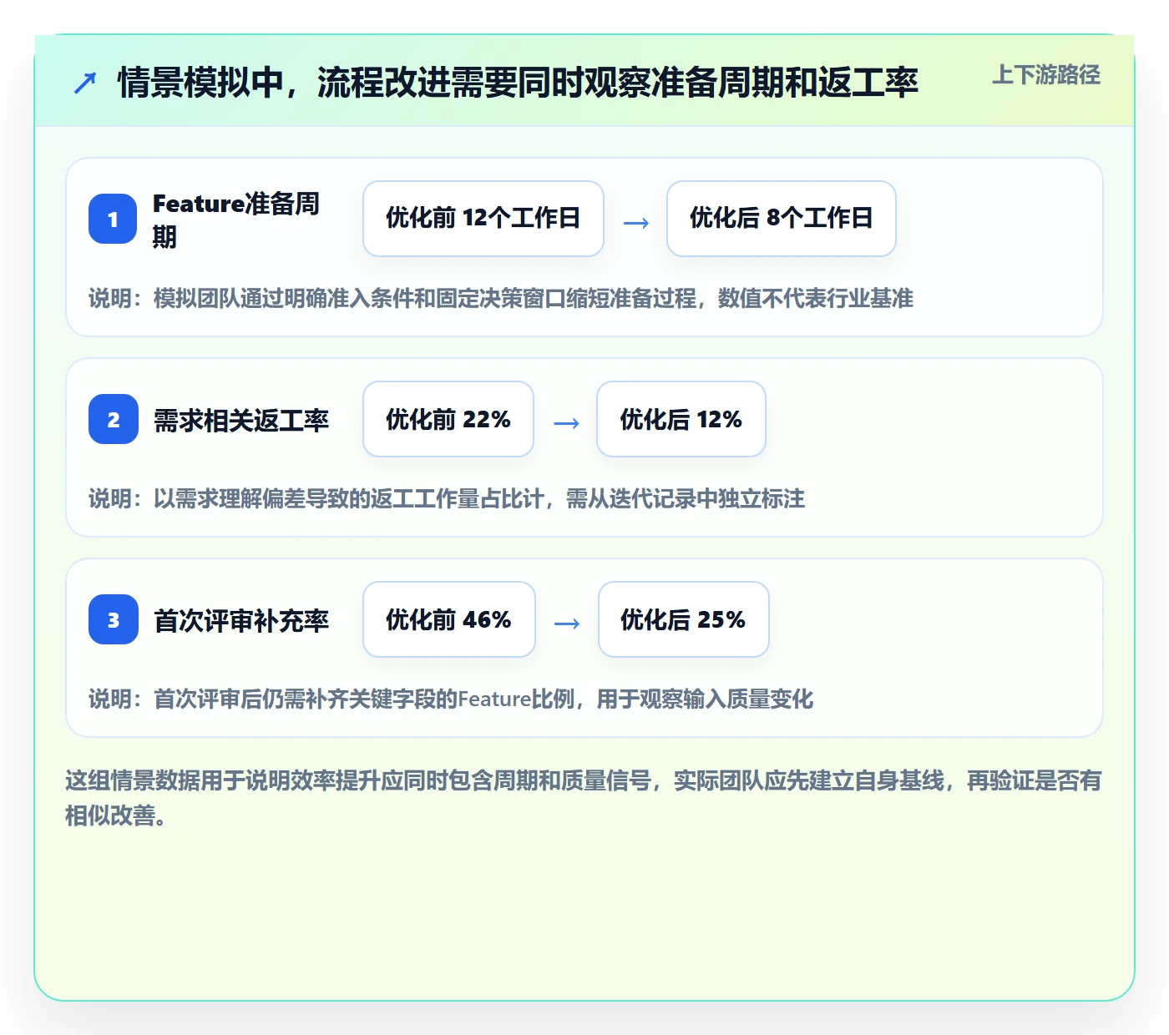This screenshot has height=1035, width=1169.
Task: Select the card title about 准备周期和返工率
Action: coord(518,83)
